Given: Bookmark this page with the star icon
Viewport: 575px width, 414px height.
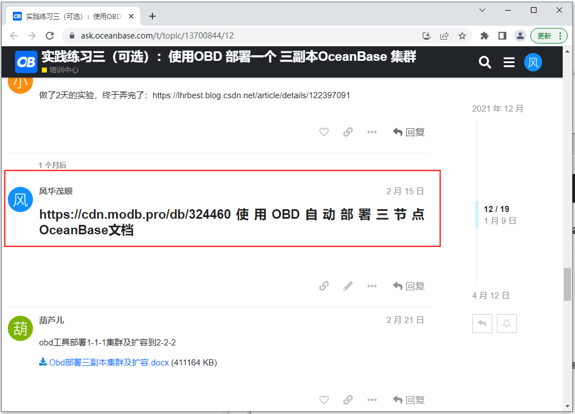Looking at the screenshot, I should point(462,36).
